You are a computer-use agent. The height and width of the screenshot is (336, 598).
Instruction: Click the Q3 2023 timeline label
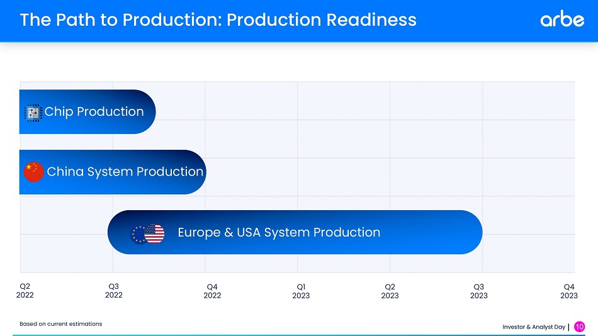pos(478,291)
